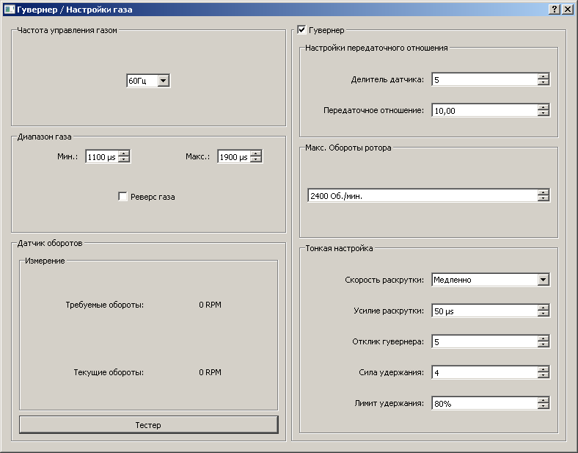
Task: Increase the Мин. throttle value
Action: point(124,153)
